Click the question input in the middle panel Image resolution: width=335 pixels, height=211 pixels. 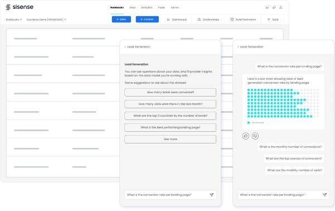pos(167,195)
